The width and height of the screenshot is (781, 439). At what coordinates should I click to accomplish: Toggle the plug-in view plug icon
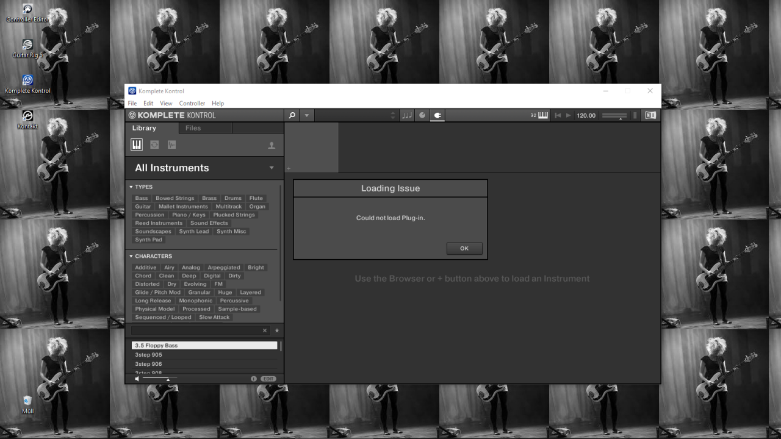pyautogui.click(x=437, y=115)
